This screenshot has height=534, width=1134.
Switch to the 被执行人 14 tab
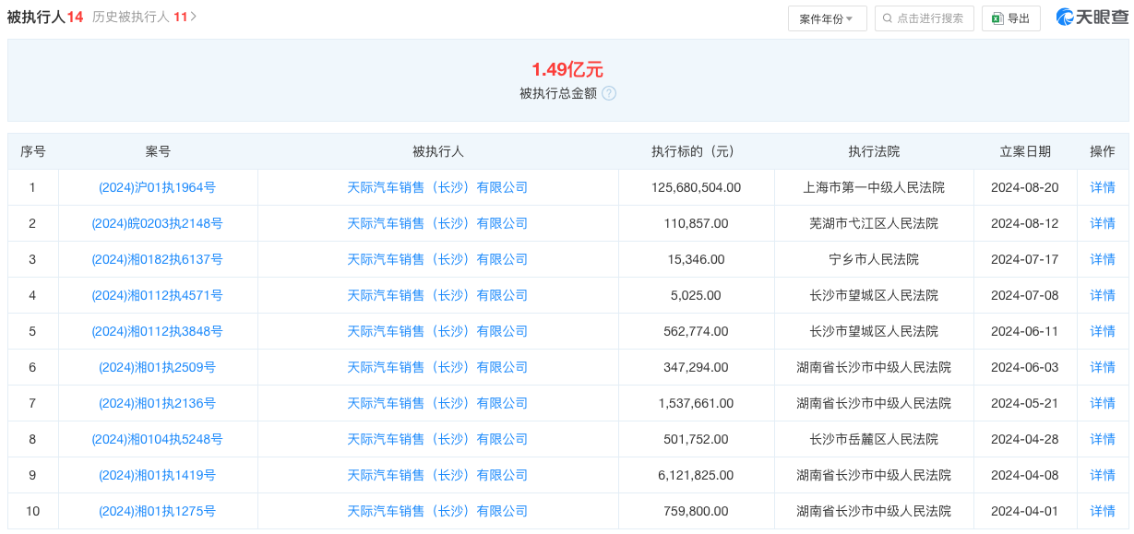[45, 17]
